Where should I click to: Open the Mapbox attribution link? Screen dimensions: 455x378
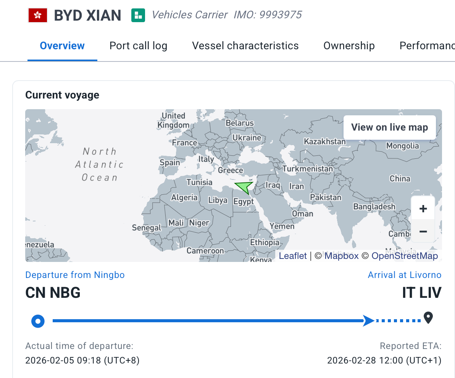341,256
